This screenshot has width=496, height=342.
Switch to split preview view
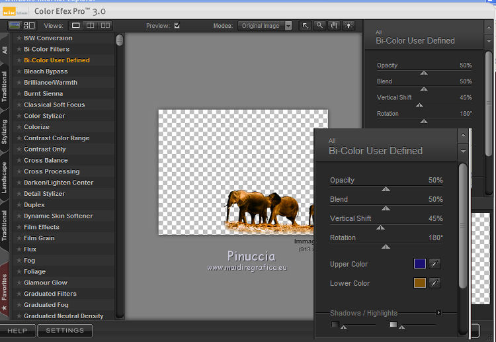[x=91, y=26]
